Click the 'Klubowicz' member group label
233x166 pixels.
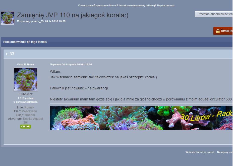point(25,94)
